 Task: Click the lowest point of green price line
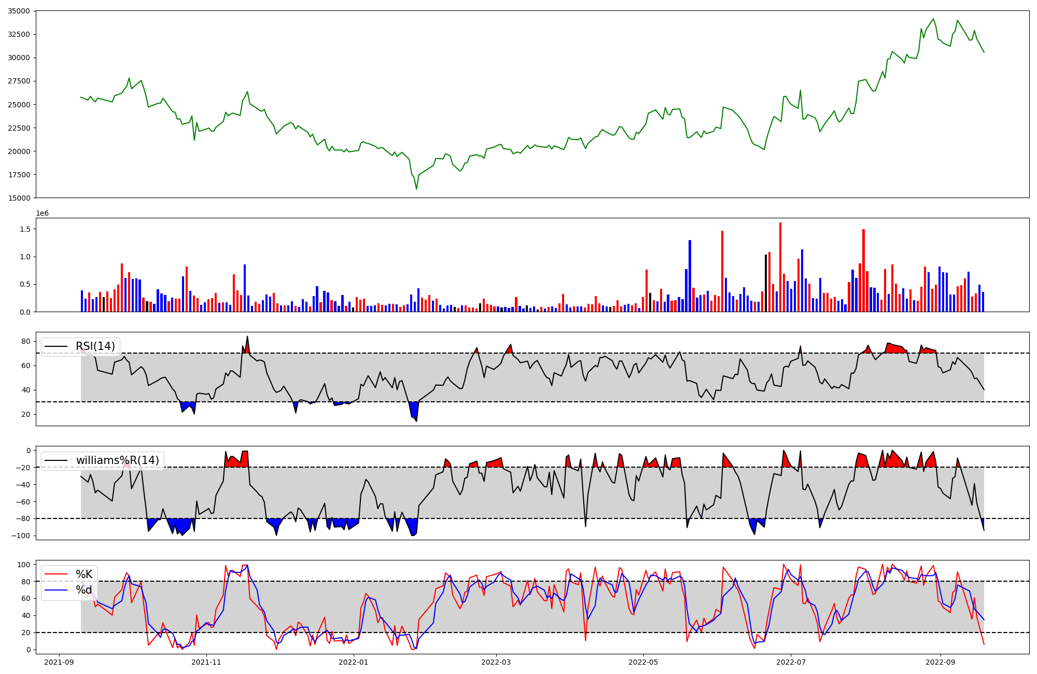click(416, 189)
